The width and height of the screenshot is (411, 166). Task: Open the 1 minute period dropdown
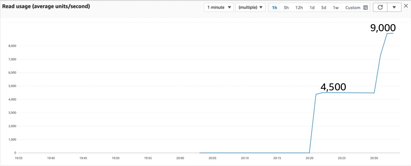219,7
